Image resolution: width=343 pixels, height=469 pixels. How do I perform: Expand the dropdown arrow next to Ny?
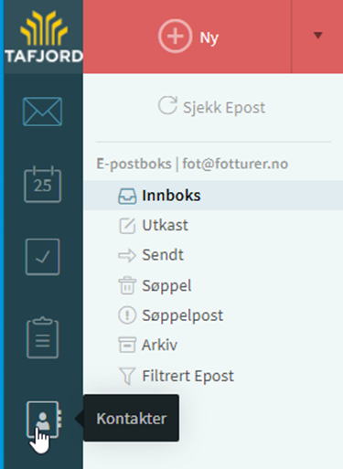tap(317, 36)
